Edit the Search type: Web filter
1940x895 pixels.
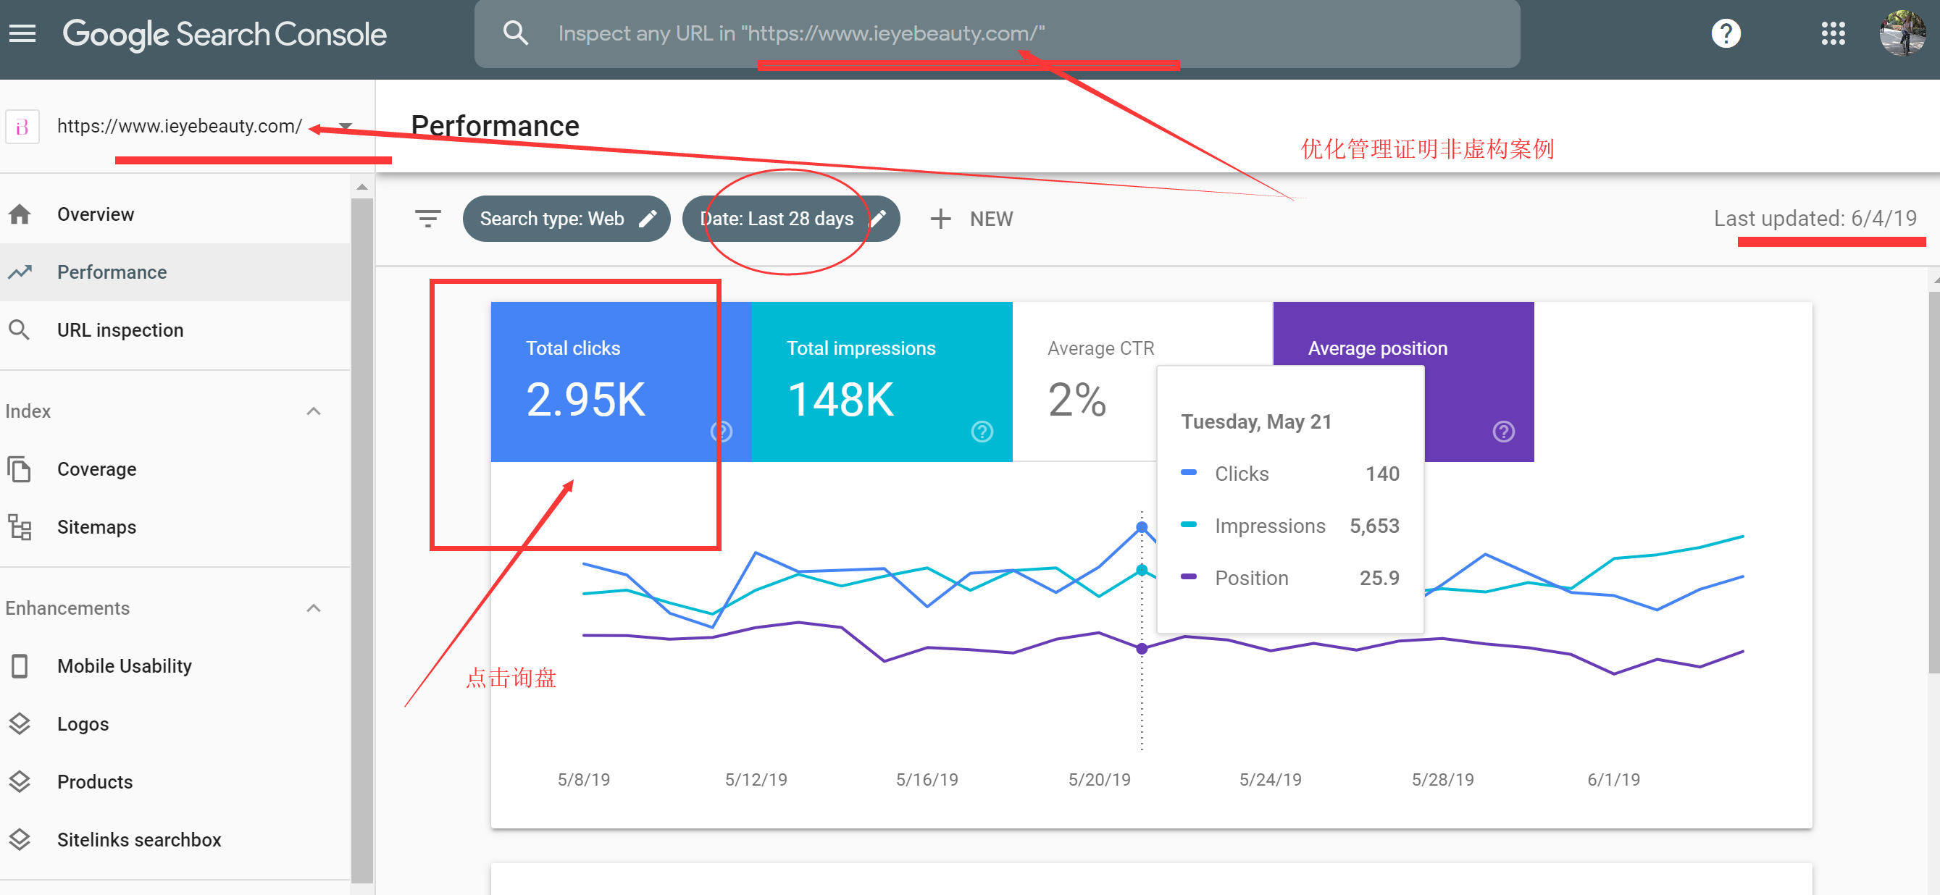[x=566, y=219]
